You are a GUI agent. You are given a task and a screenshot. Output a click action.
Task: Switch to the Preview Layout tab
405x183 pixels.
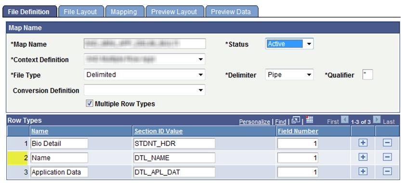tap(174, 12)
